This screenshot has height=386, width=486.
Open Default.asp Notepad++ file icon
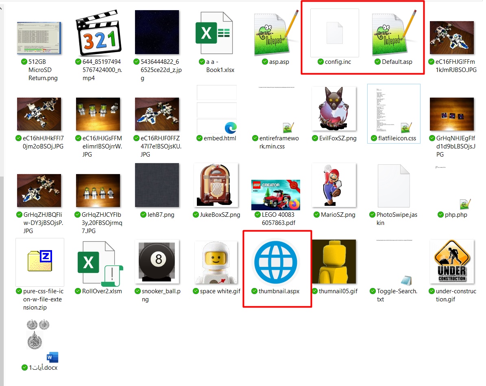(x=393, y=33)
